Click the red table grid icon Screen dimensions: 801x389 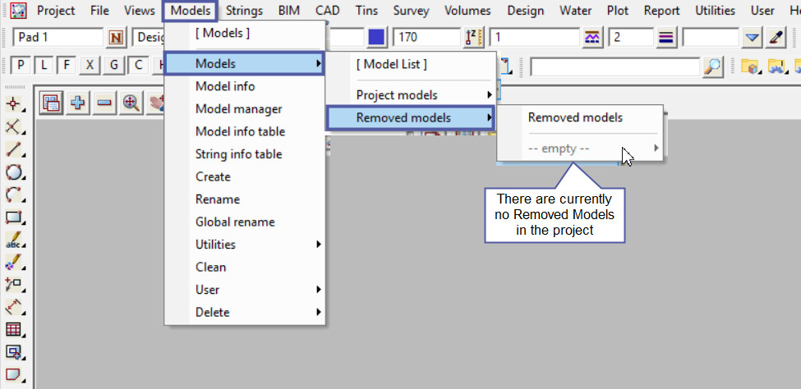click(x=14, y=330)
